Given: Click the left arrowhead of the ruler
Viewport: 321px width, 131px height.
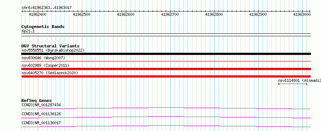Looking at the screenshot, I should coord(22,11).
